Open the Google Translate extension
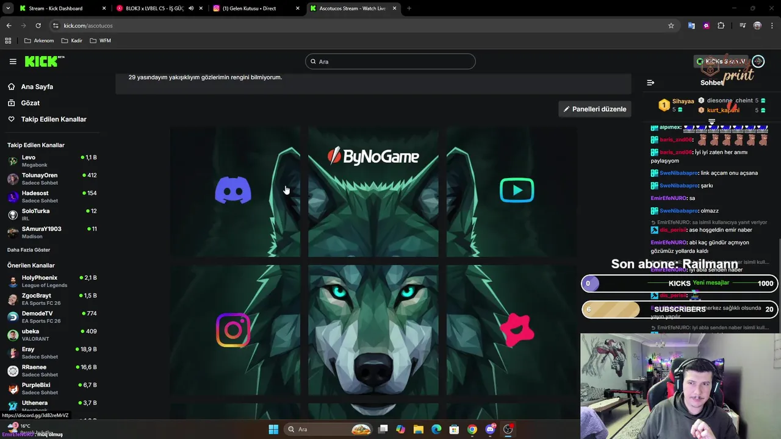781x439 pixels. point(691,26)
